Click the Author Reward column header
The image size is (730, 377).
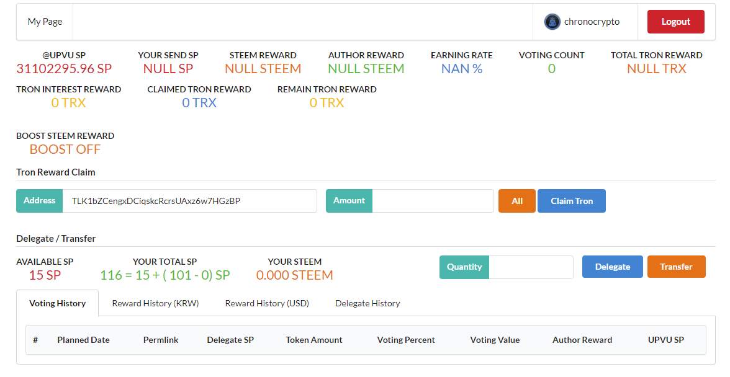point(582,340)
